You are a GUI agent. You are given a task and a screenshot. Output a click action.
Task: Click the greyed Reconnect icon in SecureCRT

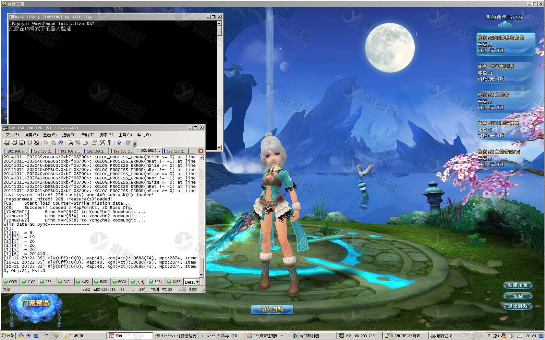point(29,142)
